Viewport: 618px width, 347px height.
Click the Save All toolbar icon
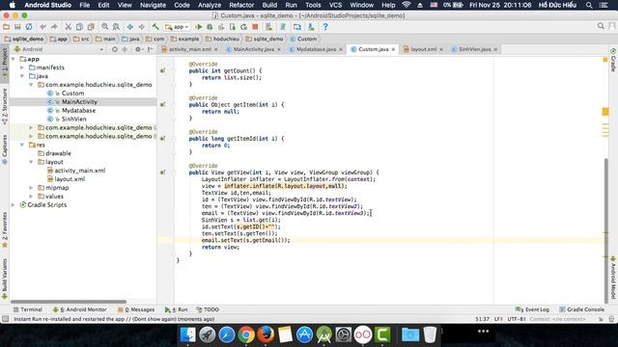[x=17, y=27]
